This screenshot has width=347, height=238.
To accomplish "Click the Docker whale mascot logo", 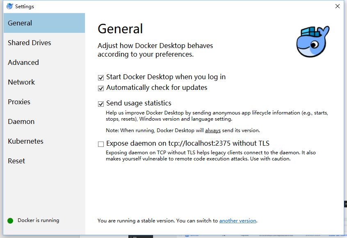I will [313, 41].
